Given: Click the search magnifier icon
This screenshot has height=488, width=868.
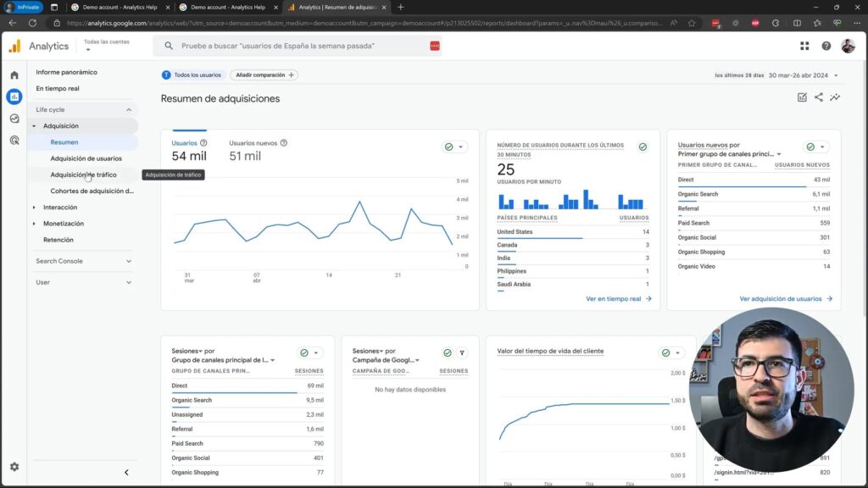Looking at the screenshot, I should pos(169,46).
